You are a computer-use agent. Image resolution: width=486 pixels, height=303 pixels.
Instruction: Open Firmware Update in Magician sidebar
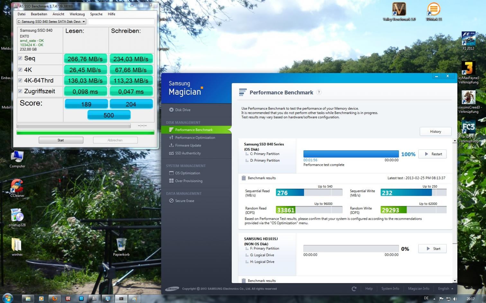pos(185,145)
